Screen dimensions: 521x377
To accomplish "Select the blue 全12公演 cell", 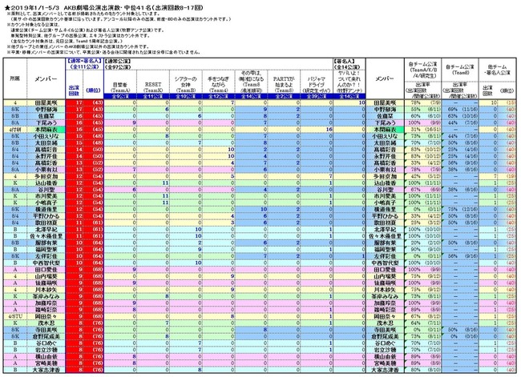I will 218,96.
